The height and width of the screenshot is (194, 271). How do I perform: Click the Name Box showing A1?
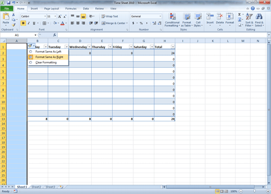tap(17, 35)
